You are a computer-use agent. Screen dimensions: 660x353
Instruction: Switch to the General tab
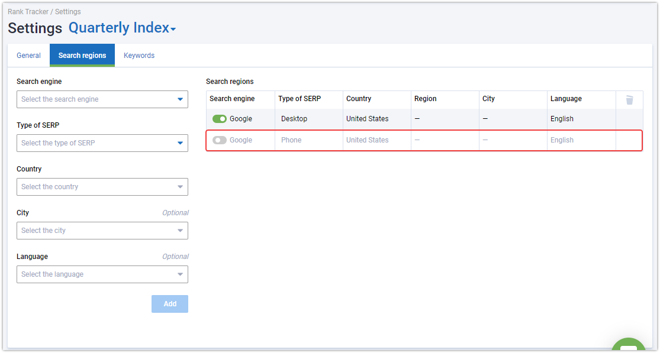pyautogui.click(x=28, y=56)
